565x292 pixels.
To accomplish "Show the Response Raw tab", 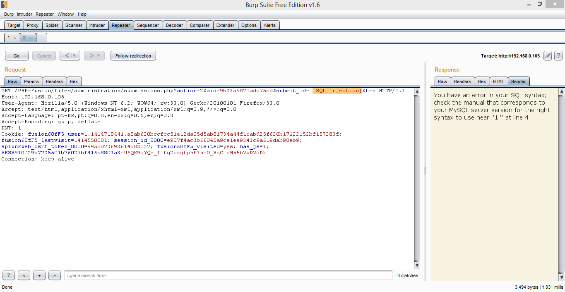I will pos(443,81).
